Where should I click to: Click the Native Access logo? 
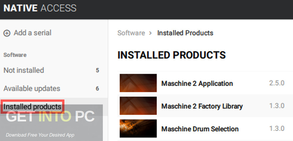(x=40, y=8)
